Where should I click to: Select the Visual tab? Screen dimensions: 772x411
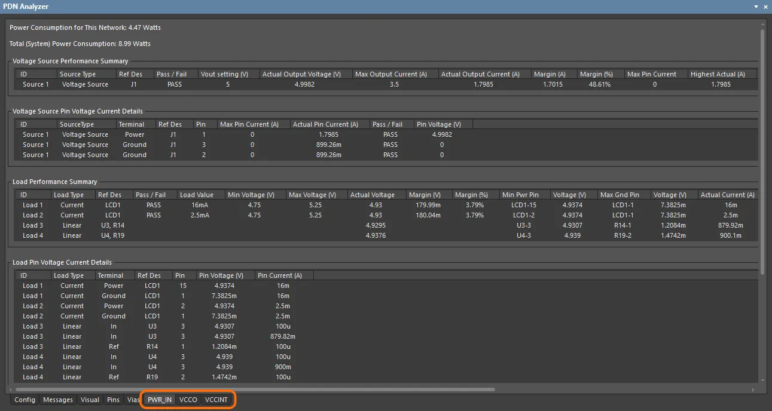[x=90, y=400]
